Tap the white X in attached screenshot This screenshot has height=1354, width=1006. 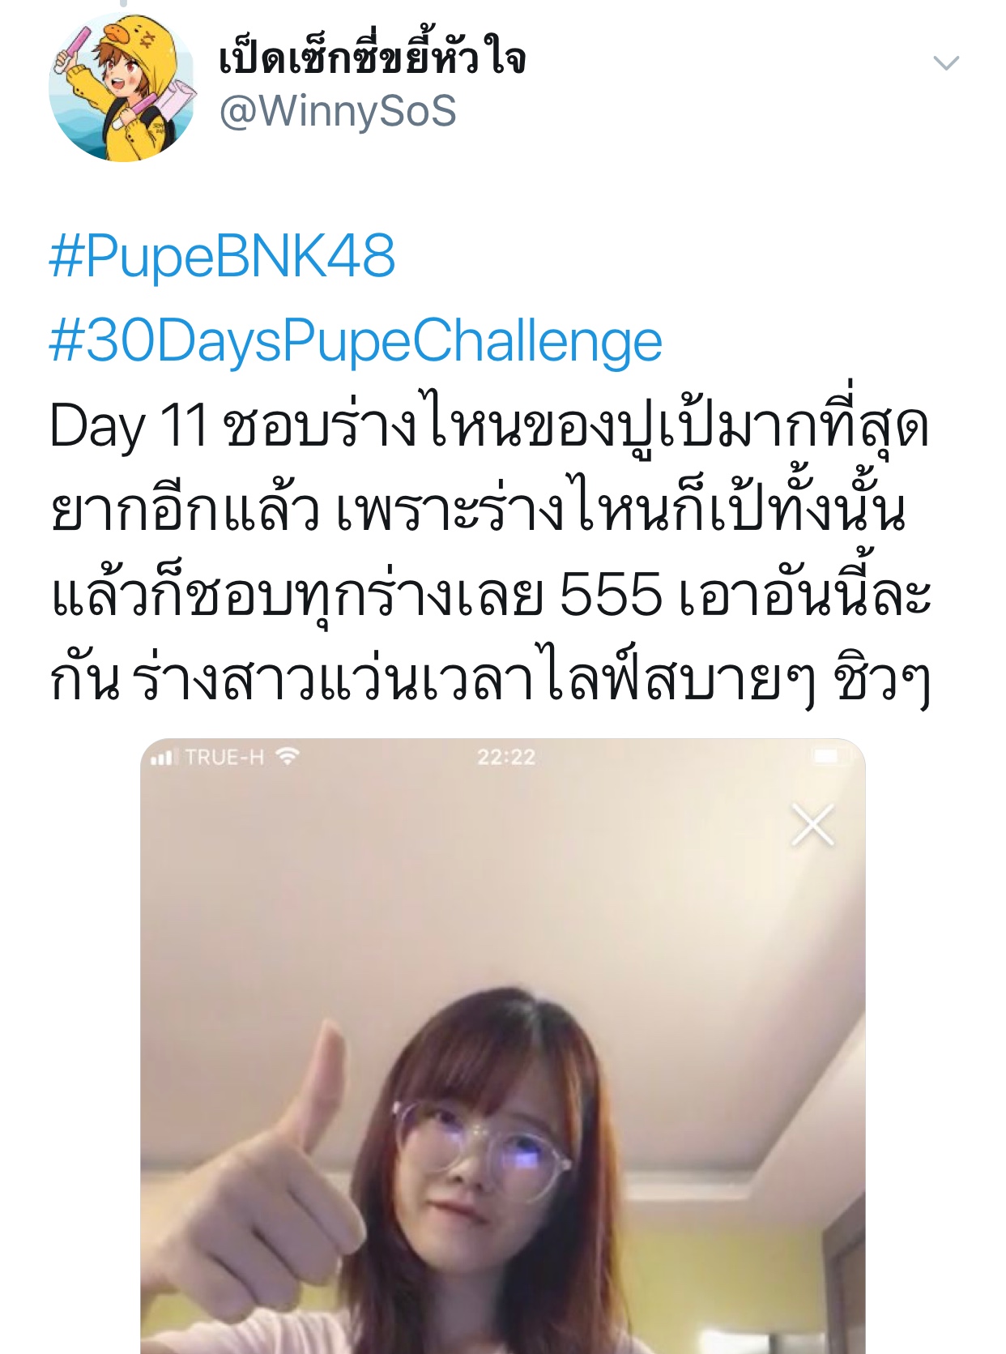(812, 826)
